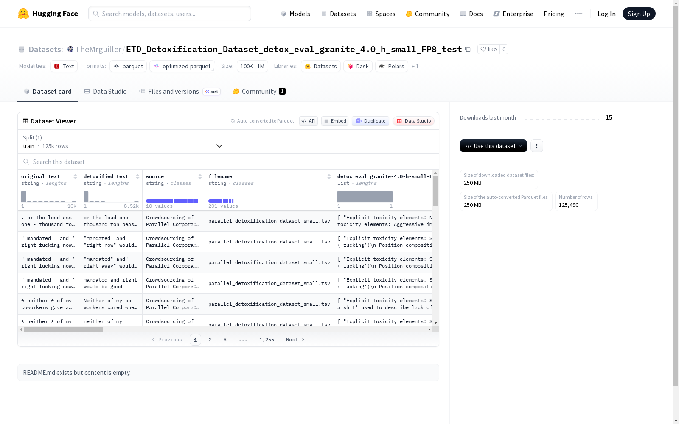This screenshot has width=679, height=424.
Task: Expand the navigation overflow menu icon
Action: [x=578, y=14]
